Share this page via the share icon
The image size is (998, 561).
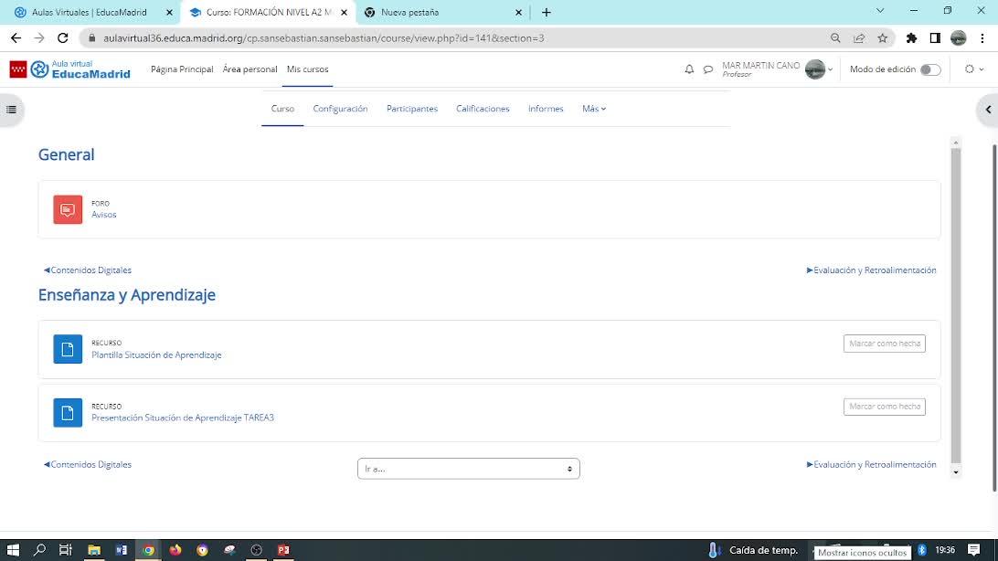click(858, 38)
